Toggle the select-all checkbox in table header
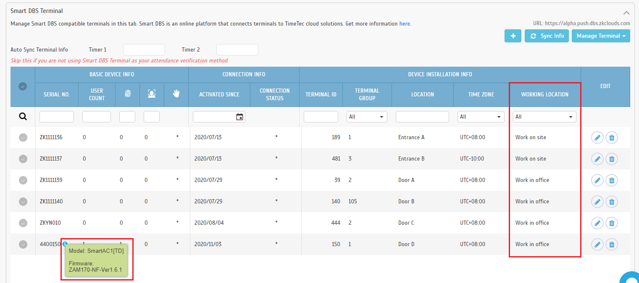 tap(23, 86)
